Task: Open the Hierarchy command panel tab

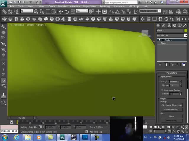Action: pos(169,25)
